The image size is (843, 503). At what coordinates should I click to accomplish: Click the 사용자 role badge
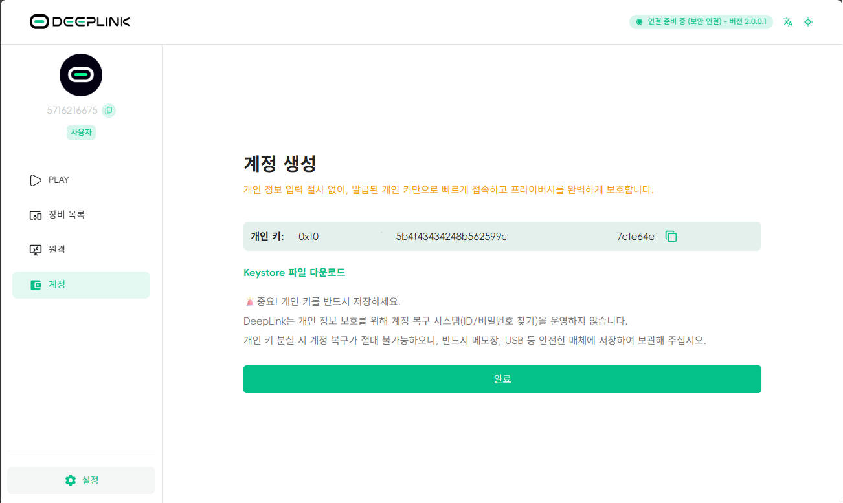tap(81, 133)
